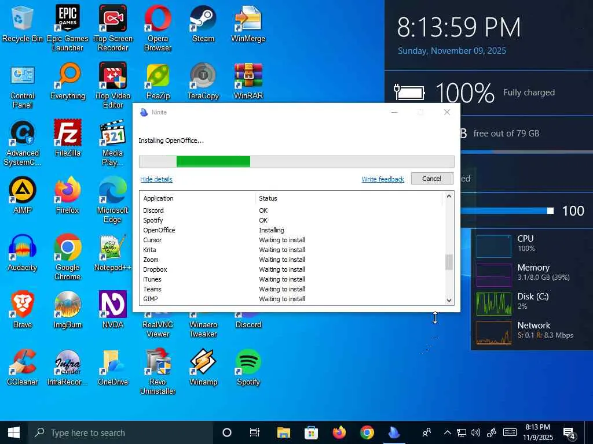Open Notepad++ desktop icon

coord(113,253)
